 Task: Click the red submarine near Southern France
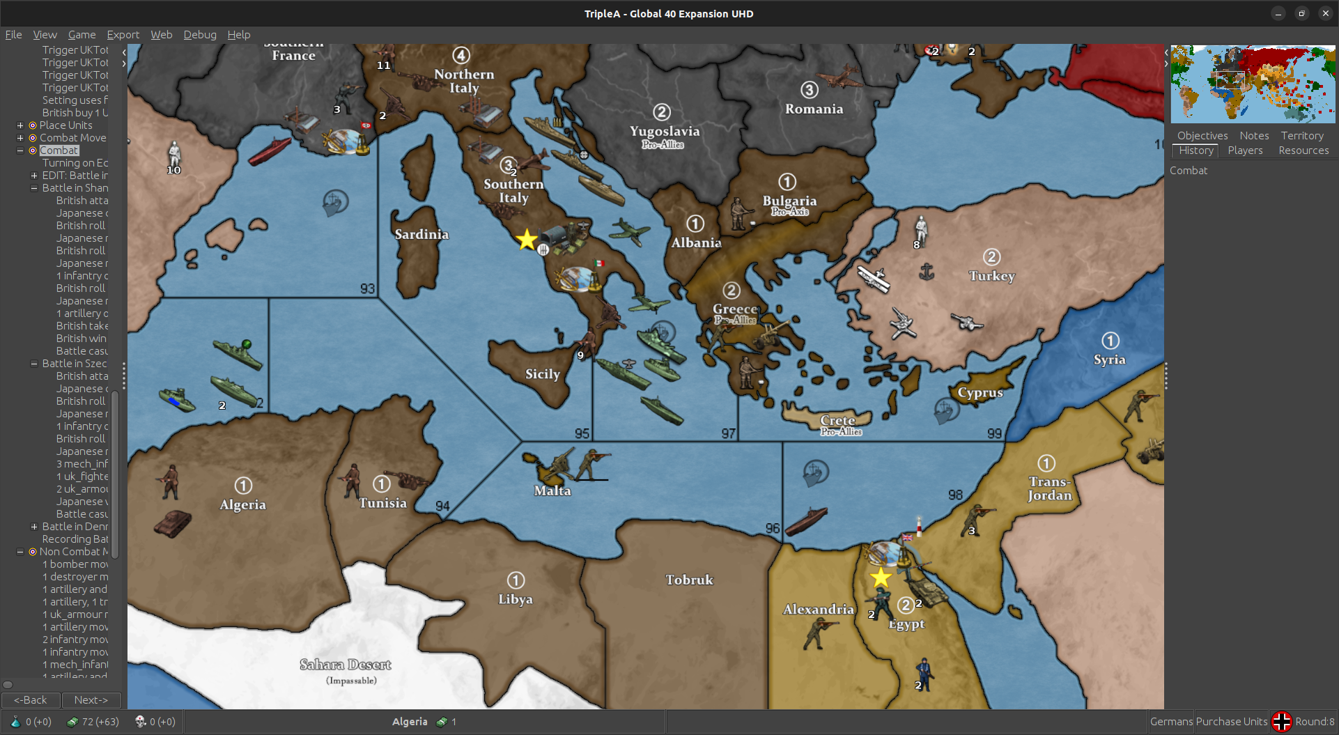[270, 150]
